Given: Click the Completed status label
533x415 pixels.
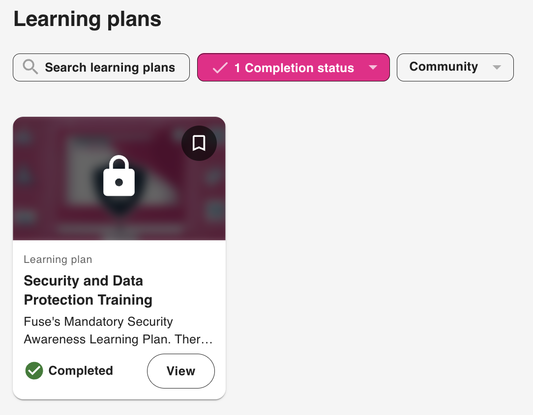Looking at the screenshot, I should 81,371.
